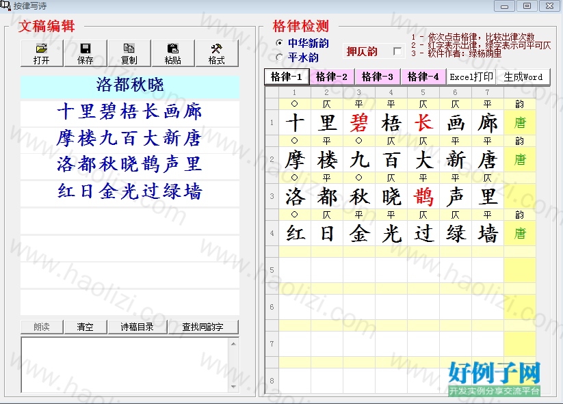The width and height of the screenshot is (563, 404).
Task: Switch to 格律-1 tab
Action: [x=287, y=77]
